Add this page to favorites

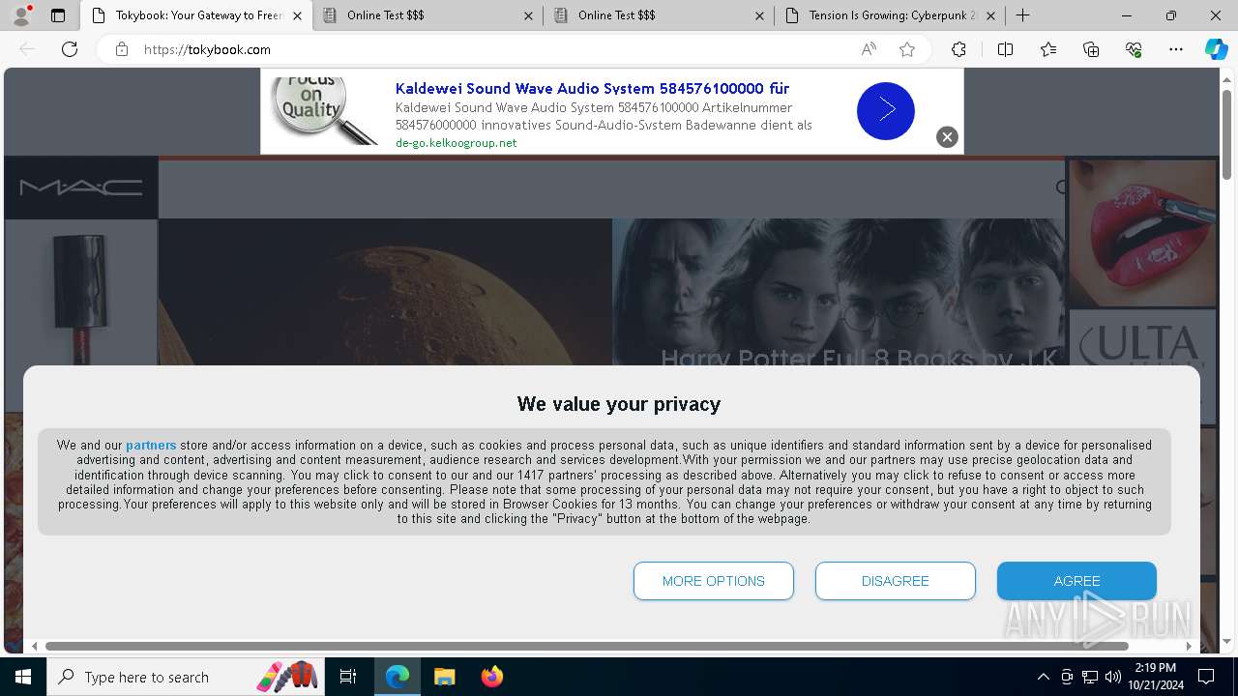(x=907, y=49)
